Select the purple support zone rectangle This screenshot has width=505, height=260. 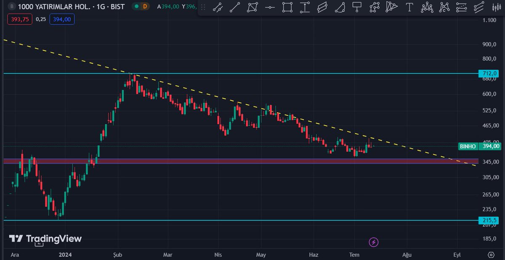(x=241, y=161)
